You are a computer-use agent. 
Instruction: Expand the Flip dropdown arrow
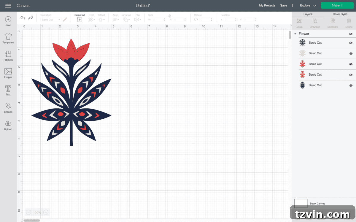(x=140, y=20)
